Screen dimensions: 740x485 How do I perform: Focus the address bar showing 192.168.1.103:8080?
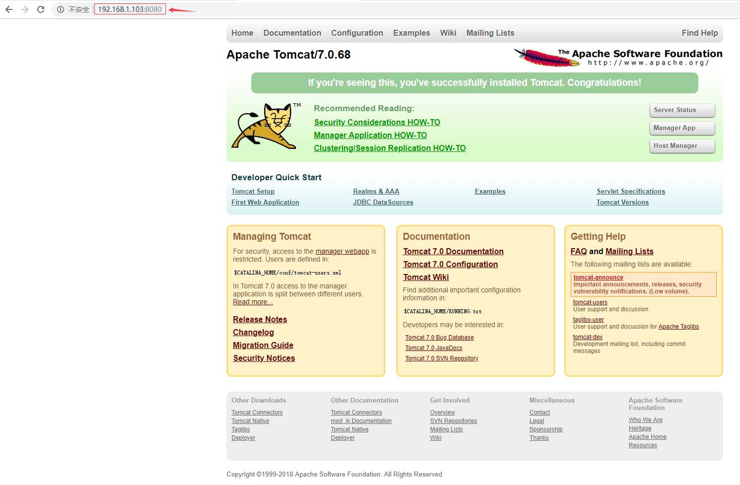coord(130,9)
